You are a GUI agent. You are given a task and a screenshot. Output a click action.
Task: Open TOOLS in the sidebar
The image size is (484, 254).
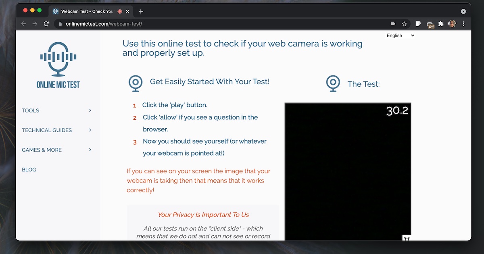(x=31, y=110)
